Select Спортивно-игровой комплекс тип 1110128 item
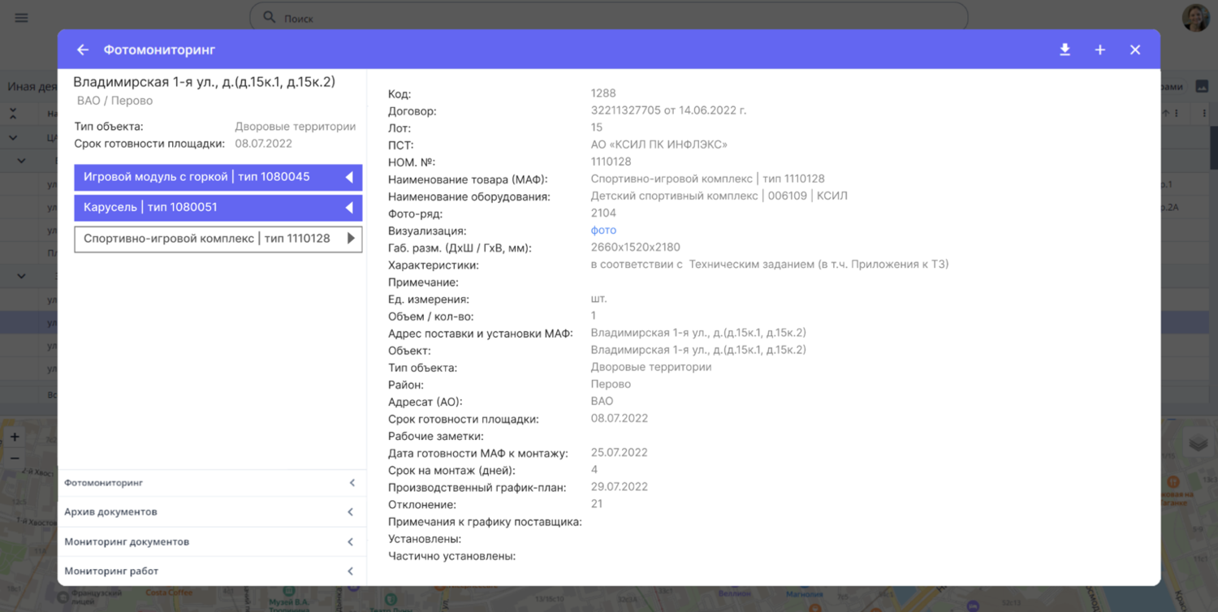This screenshot has width=1218, height=612. [x=218, y=239]
